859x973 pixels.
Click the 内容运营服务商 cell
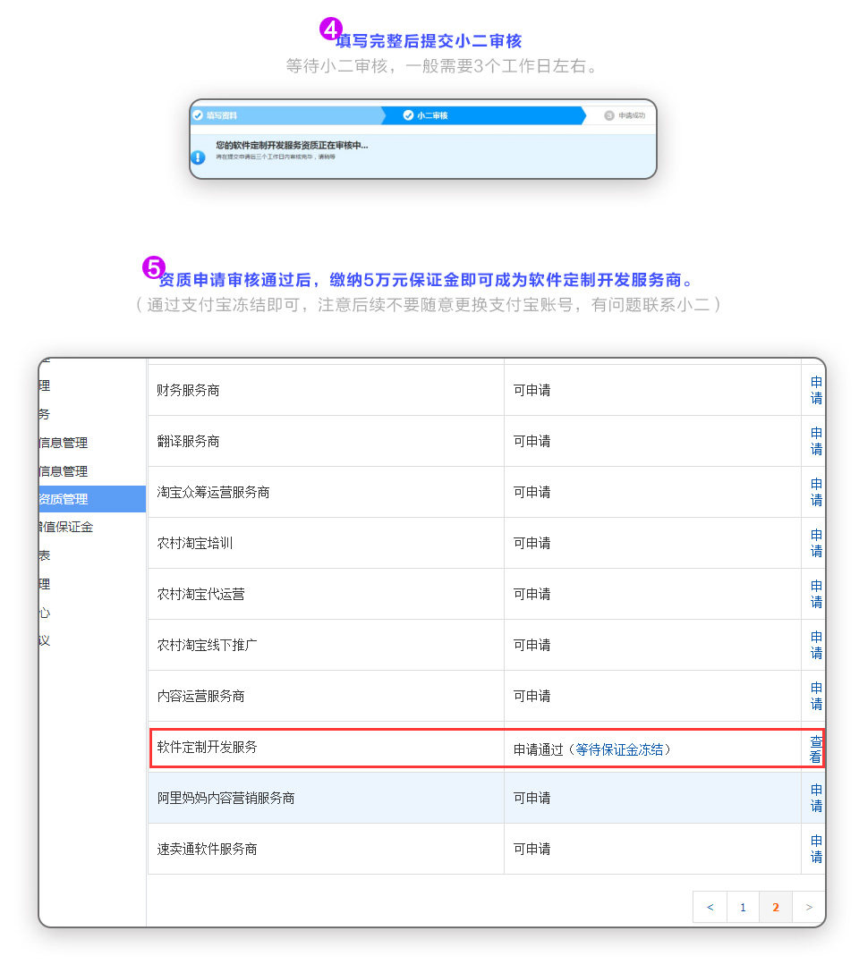click(x=326, y=696)
